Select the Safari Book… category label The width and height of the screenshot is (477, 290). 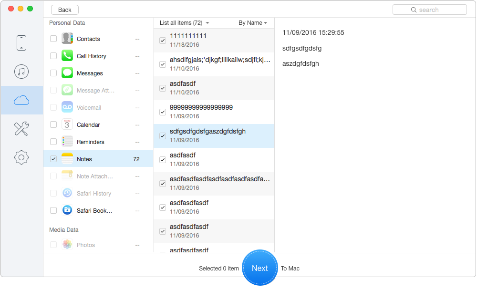click(94, 210)
